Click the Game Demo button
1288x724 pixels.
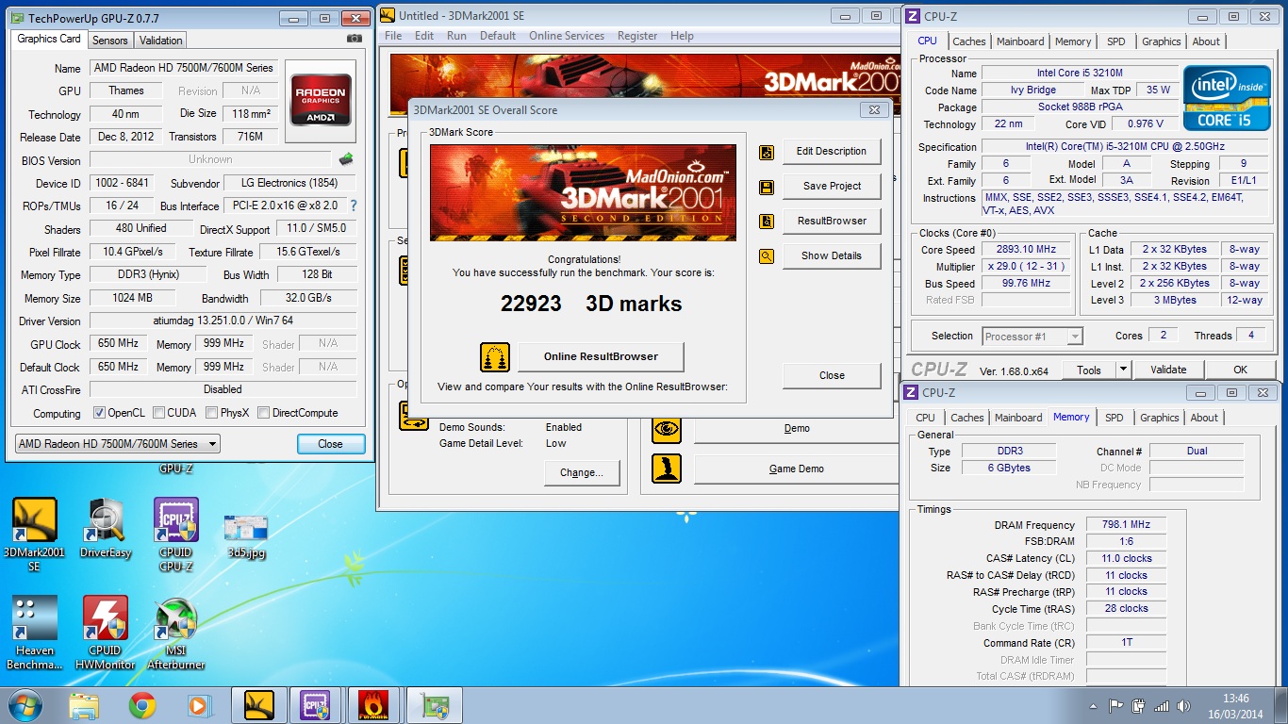[797, 469]
